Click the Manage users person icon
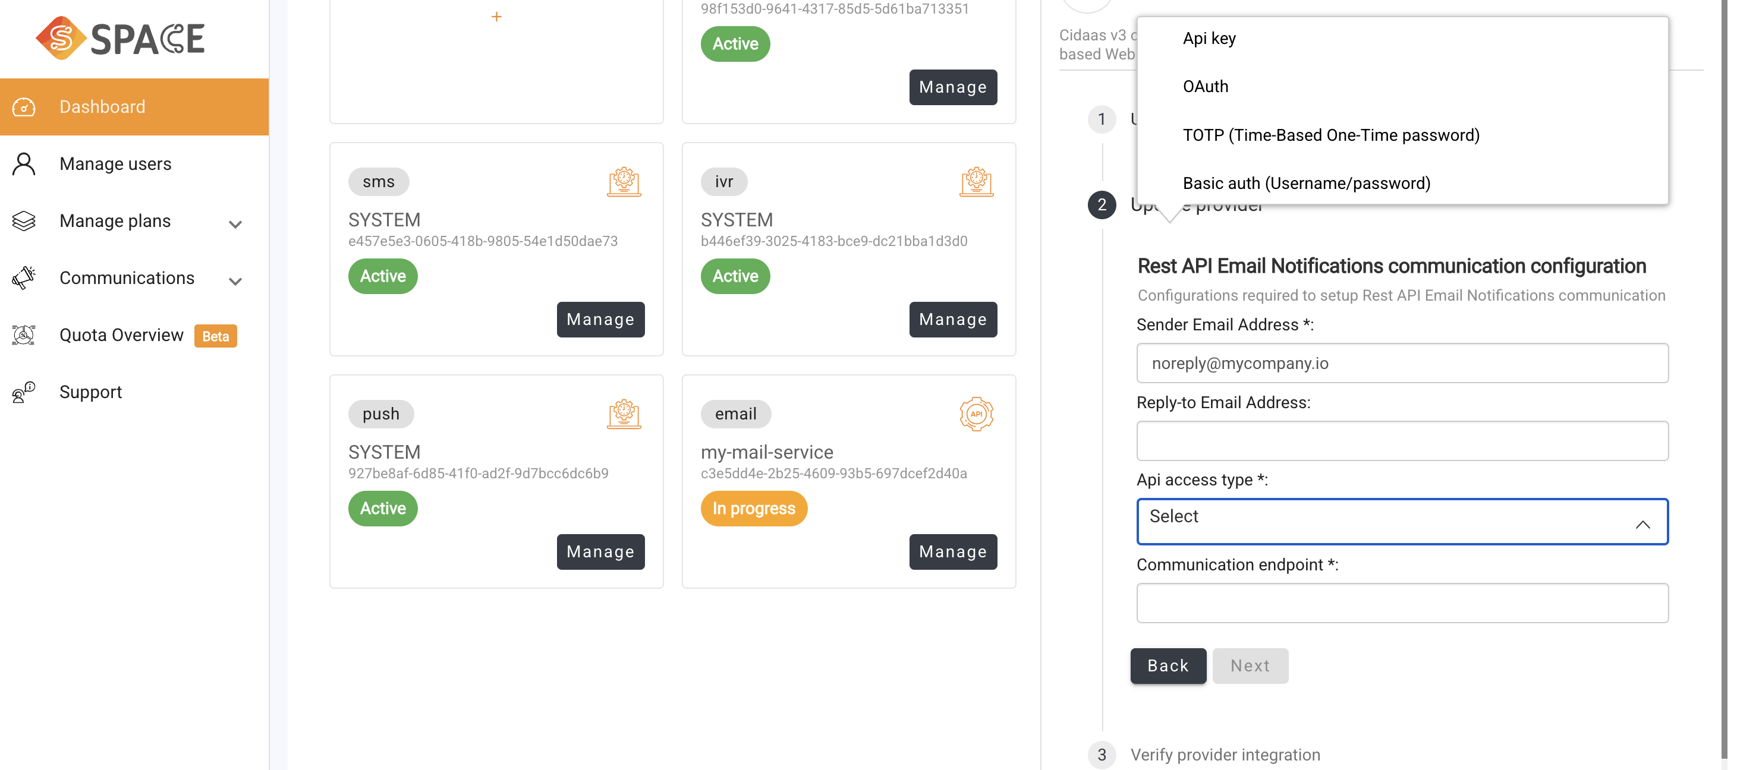 (24, 163)
